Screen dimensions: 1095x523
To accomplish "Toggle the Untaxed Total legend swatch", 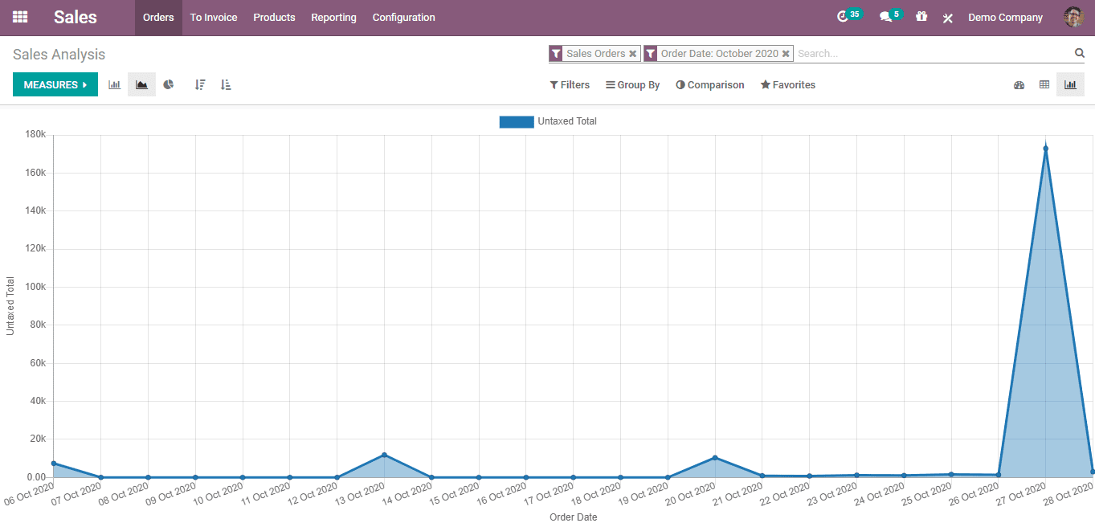I will pyautogui.click(x=517, y=121).
